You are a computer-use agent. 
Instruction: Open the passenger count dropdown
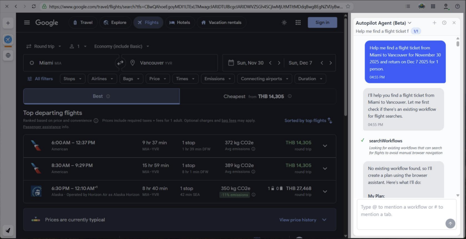coord(78,46)
